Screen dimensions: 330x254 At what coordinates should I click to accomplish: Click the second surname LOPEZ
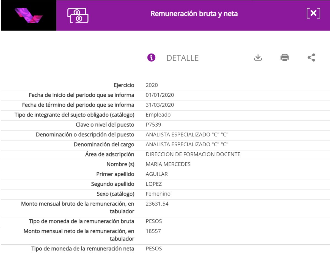154,184
